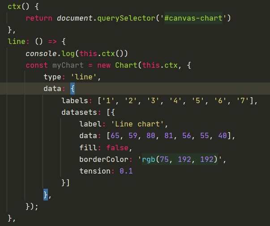The height and width of the screenshot is (226, 270).
Task: Click the 'fill' property key
Action: point(88,148)
